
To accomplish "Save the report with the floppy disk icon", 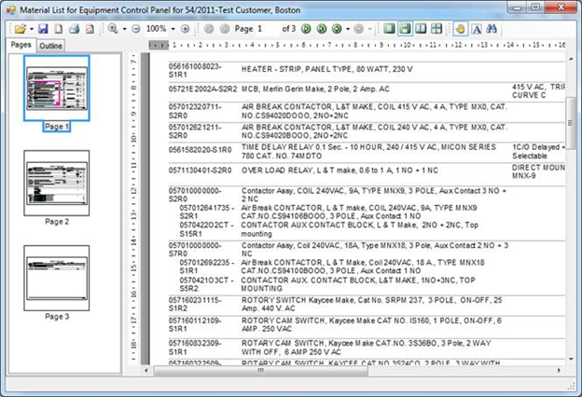I will point(42,29).
